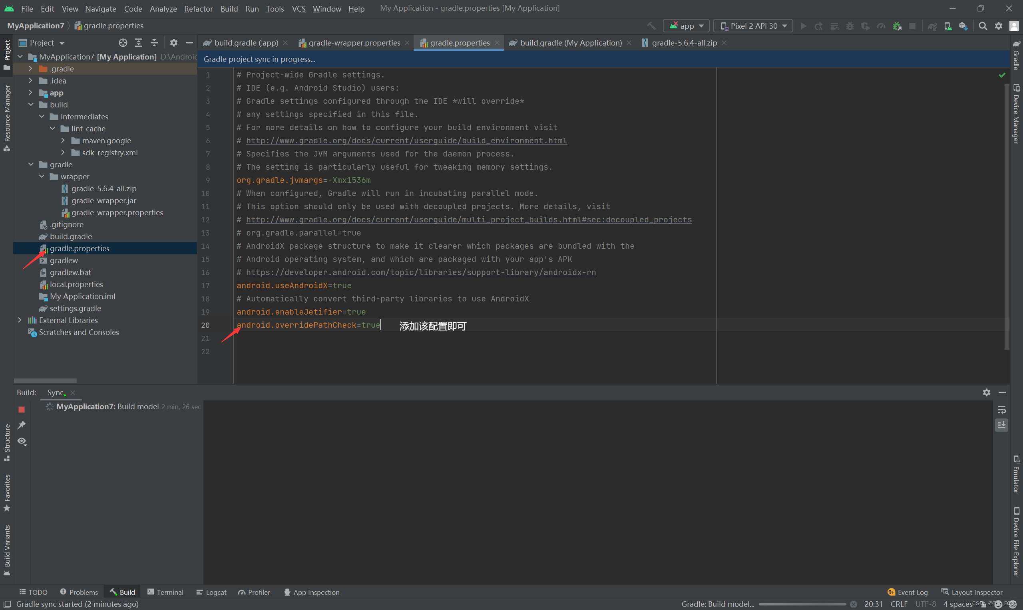This screenshot has width=1023, height=610.
Task: Open the AVD Manager from the toolbar
Action: point(948,26)
